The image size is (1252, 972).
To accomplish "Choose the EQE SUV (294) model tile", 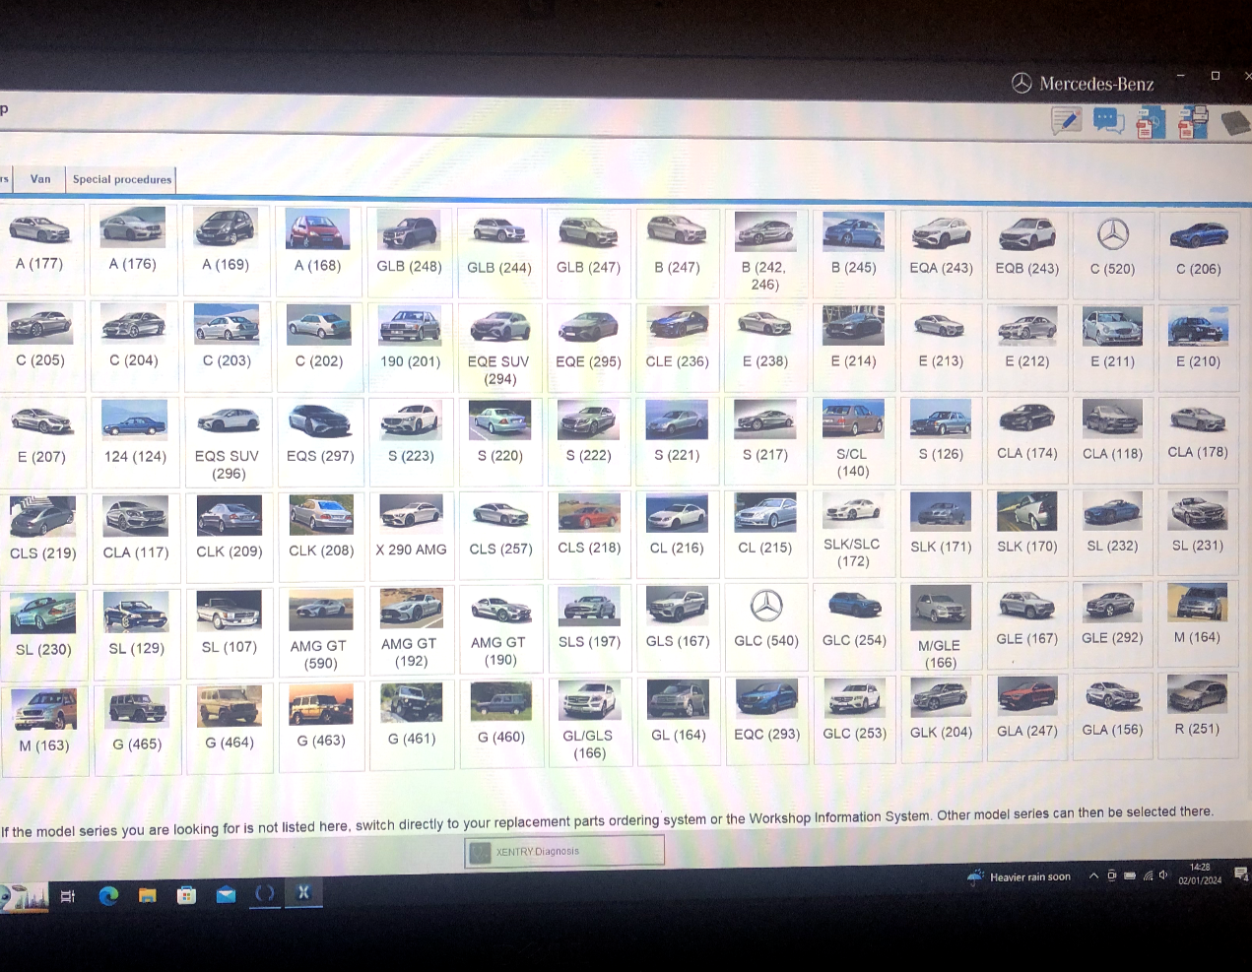I will [499, 345].
